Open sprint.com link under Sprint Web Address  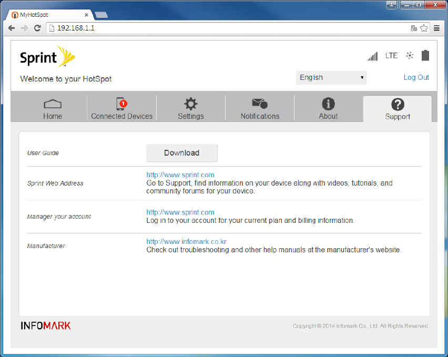click(180, 175)
